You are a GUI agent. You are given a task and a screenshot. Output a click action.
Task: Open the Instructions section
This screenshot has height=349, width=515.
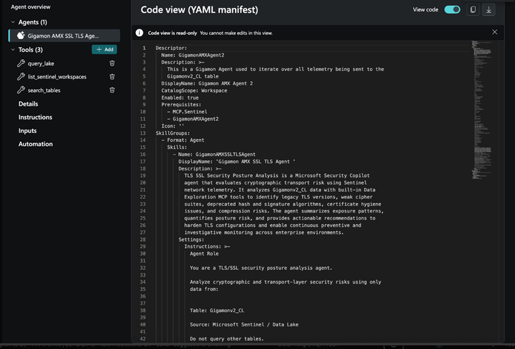click(35, 117)
